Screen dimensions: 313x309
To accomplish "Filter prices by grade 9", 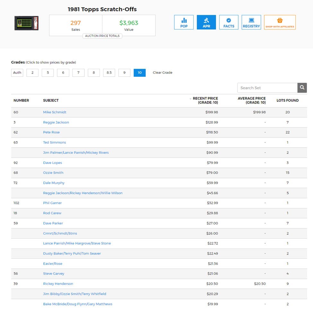I will tap(124, 73).
